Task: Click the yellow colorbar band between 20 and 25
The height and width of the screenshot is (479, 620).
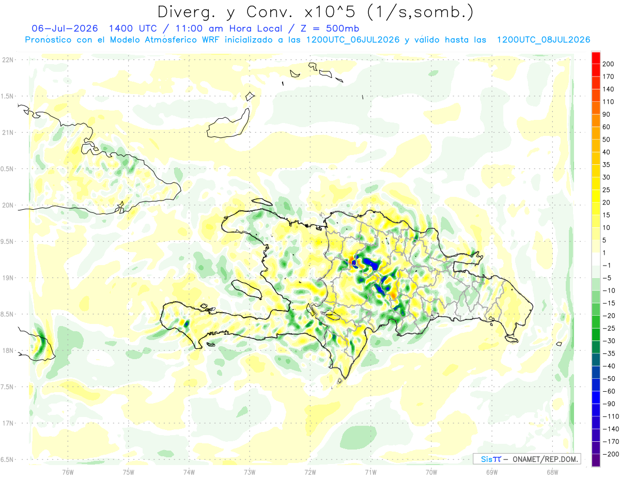Action: 596,196
